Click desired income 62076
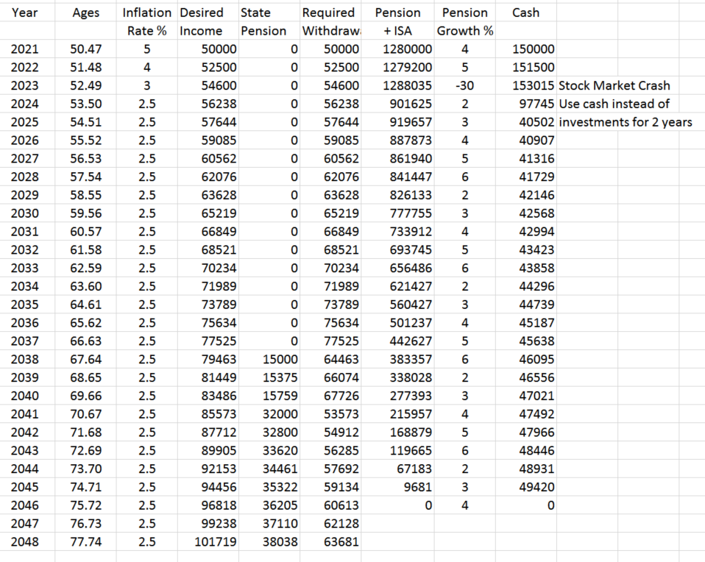The height and width of the screenshot is (562, 705). pyautogui.click(x=208, y=177)
